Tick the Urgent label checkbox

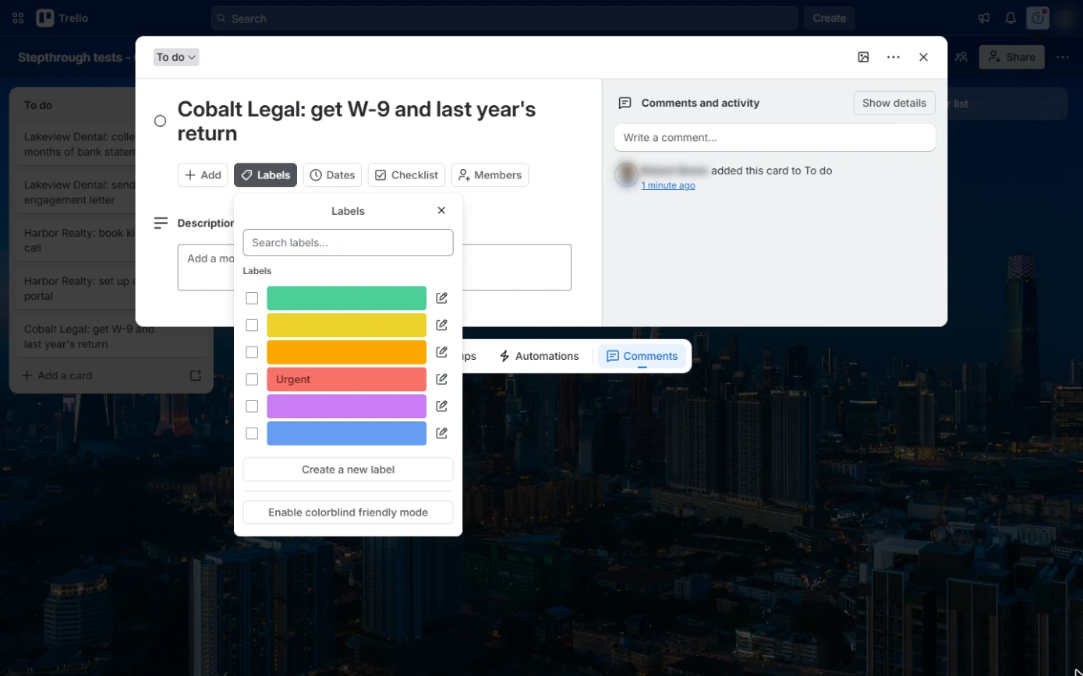click(x=252, y=379)
